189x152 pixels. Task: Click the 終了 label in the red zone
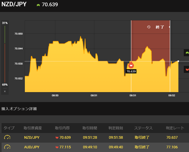point(160,27)
